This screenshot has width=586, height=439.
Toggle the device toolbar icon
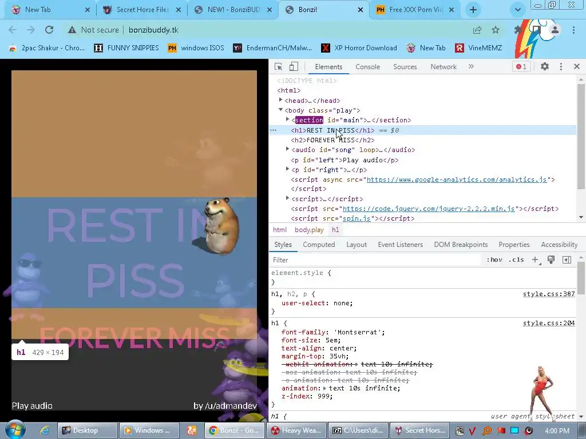click(x=294, y=66)
